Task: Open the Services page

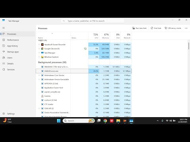Action: [x=18, y=69]
